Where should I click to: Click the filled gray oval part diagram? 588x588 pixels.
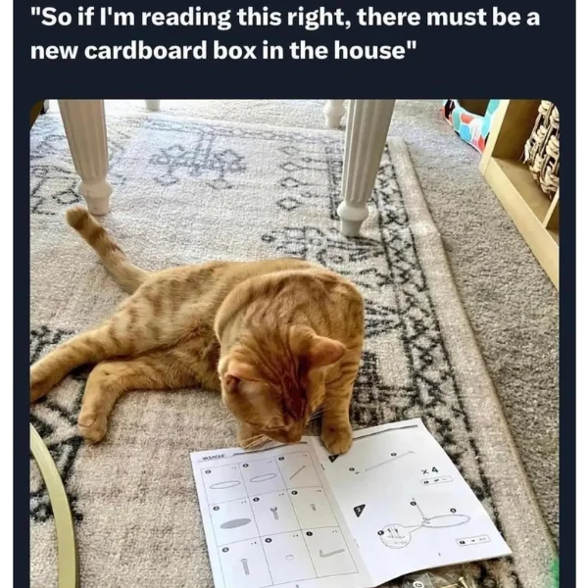coord(235,522)
